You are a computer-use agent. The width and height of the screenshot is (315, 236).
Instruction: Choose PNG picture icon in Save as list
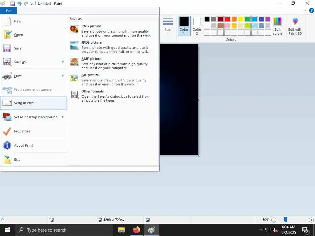pyautogui.click(x=74, y=29)
